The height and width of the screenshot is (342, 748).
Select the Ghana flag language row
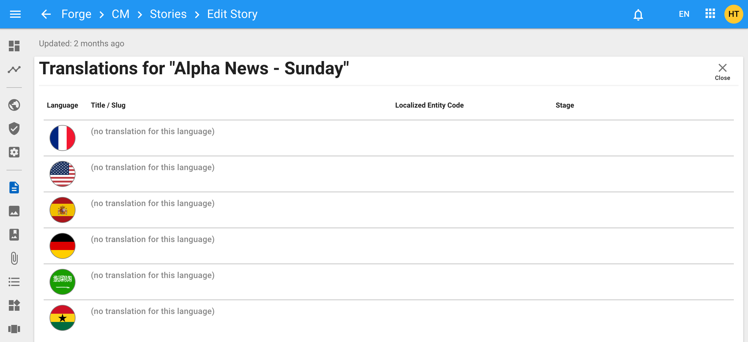point(389,318)
